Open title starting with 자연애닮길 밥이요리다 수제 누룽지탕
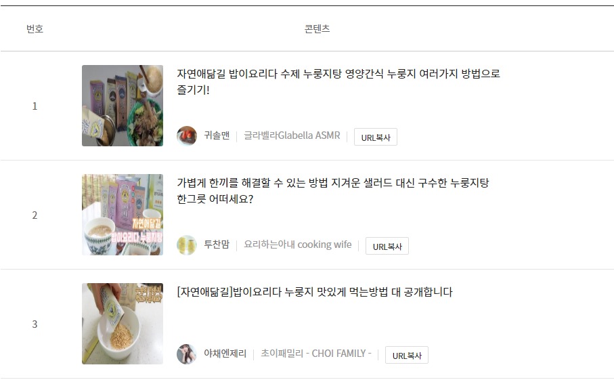 [x=338, y=81]
